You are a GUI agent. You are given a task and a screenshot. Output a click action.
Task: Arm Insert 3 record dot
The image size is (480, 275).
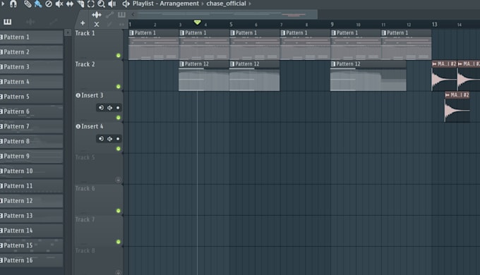pos(118,108)
